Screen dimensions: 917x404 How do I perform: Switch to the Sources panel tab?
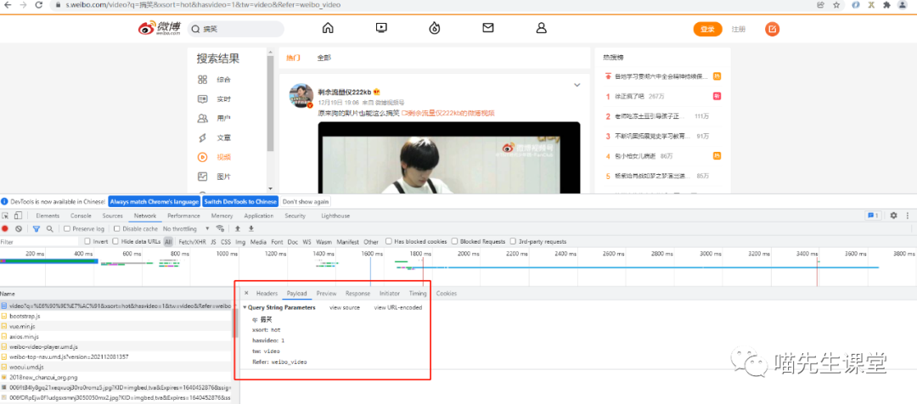(112, 216)
